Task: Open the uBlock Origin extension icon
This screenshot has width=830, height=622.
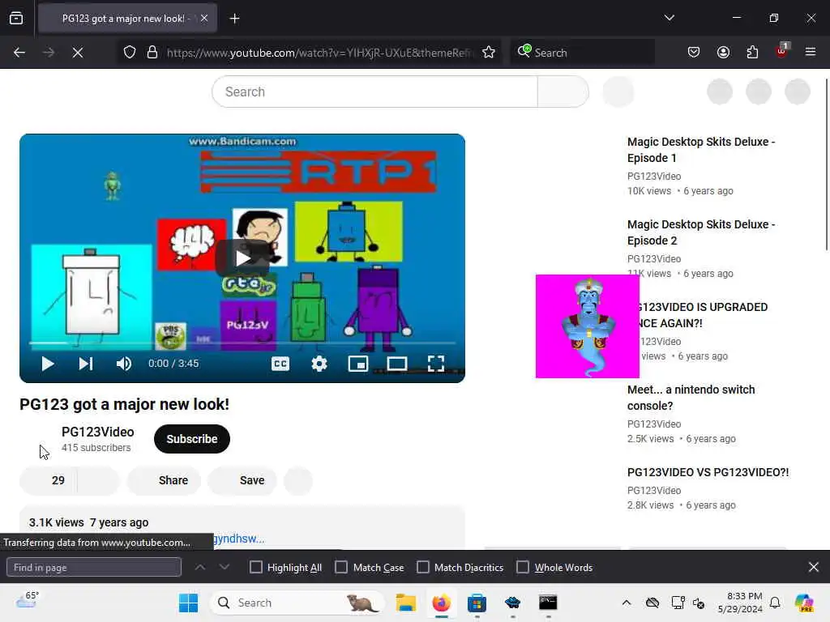Action: [782, 51]
